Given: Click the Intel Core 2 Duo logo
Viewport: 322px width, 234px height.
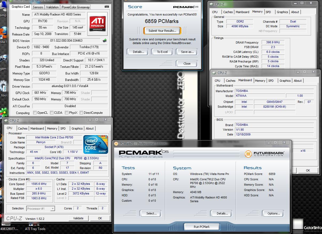Looking at the screenshot, I should [96, 144].
